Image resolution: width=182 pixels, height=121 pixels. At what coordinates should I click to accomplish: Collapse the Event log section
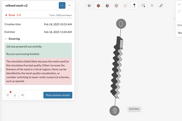[6, 39]
